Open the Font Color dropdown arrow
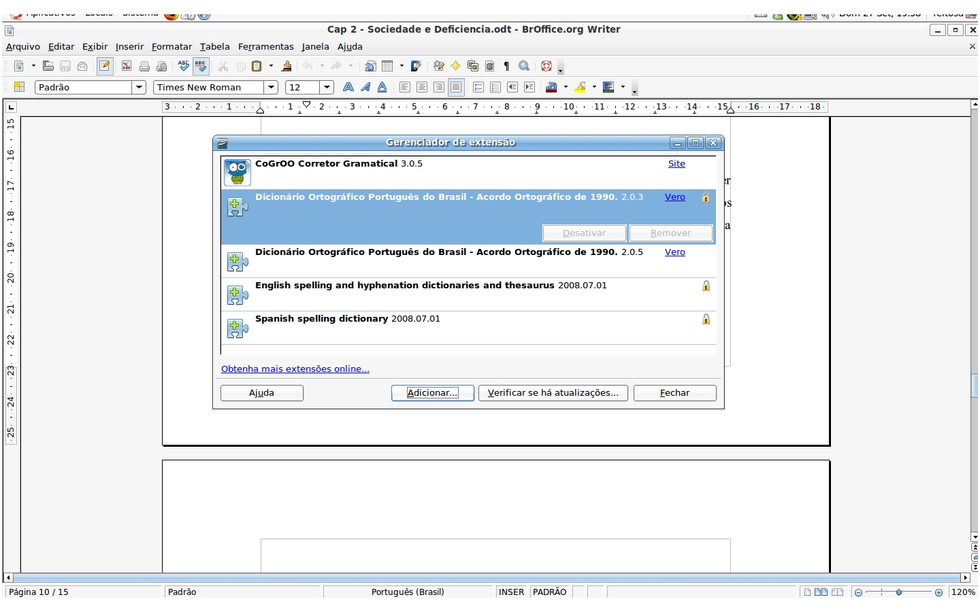The width and height of the screenshot is (980, 612). pos(566,87)
